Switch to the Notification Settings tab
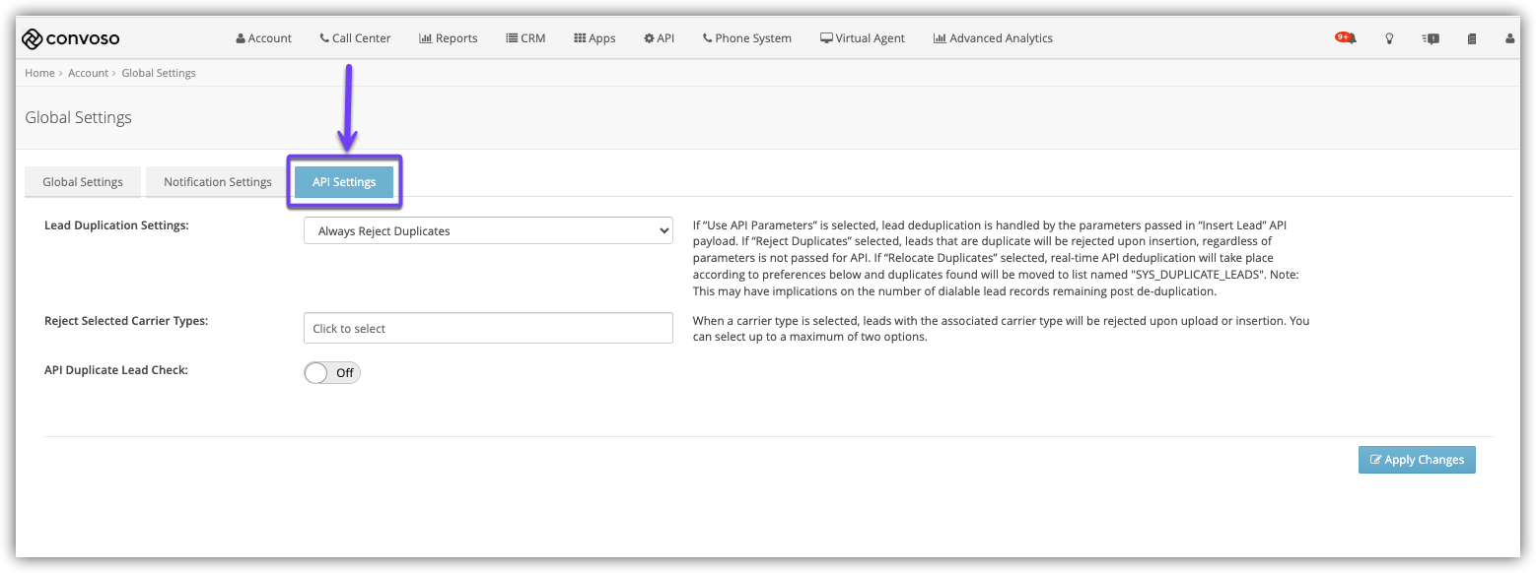 click(x=217, y=182)
